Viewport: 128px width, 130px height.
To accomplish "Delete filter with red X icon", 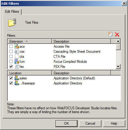I will [x=117, y=34].
